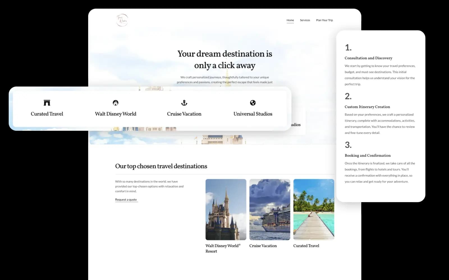
Task: Select the Universal Studios label in overlay
Action: click(253, 114)
